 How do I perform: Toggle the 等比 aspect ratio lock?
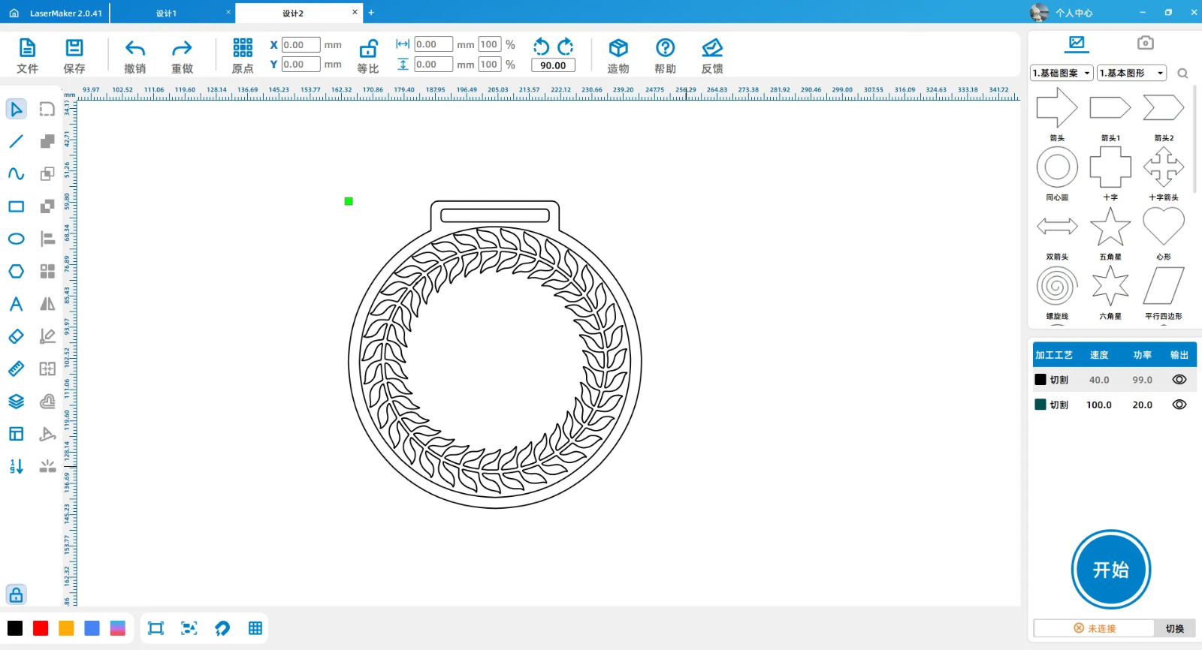click(368, 49)
